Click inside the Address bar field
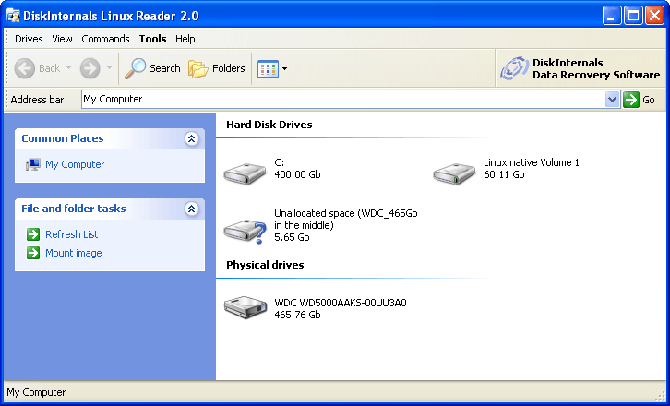Image resolution: width=670 pixels, height=406 pixels. click(343, 99)
